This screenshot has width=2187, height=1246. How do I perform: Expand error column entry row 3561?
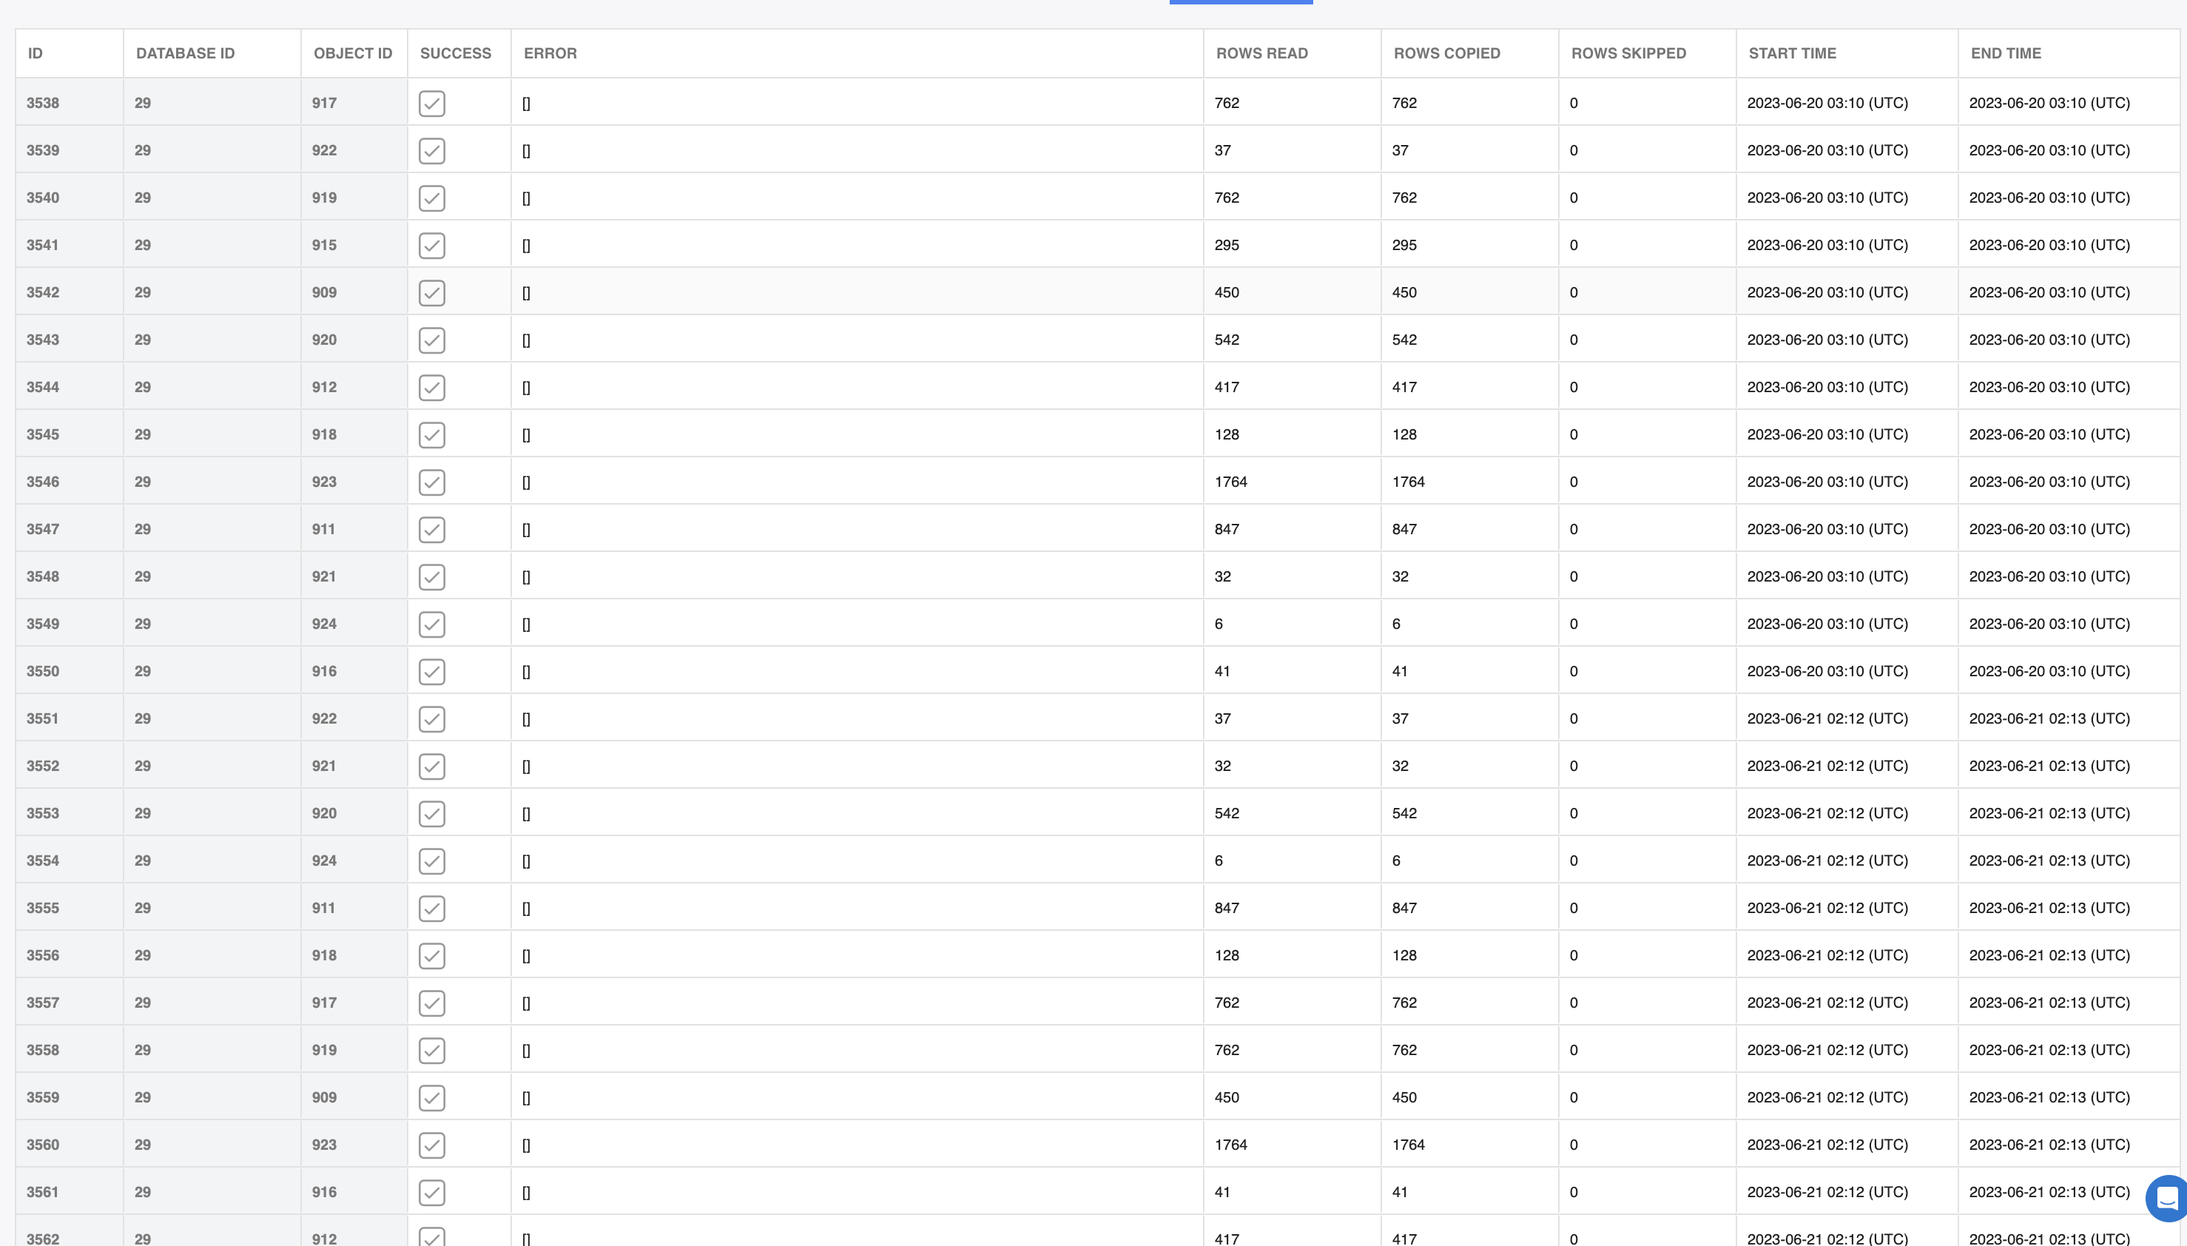point(528,1192)
